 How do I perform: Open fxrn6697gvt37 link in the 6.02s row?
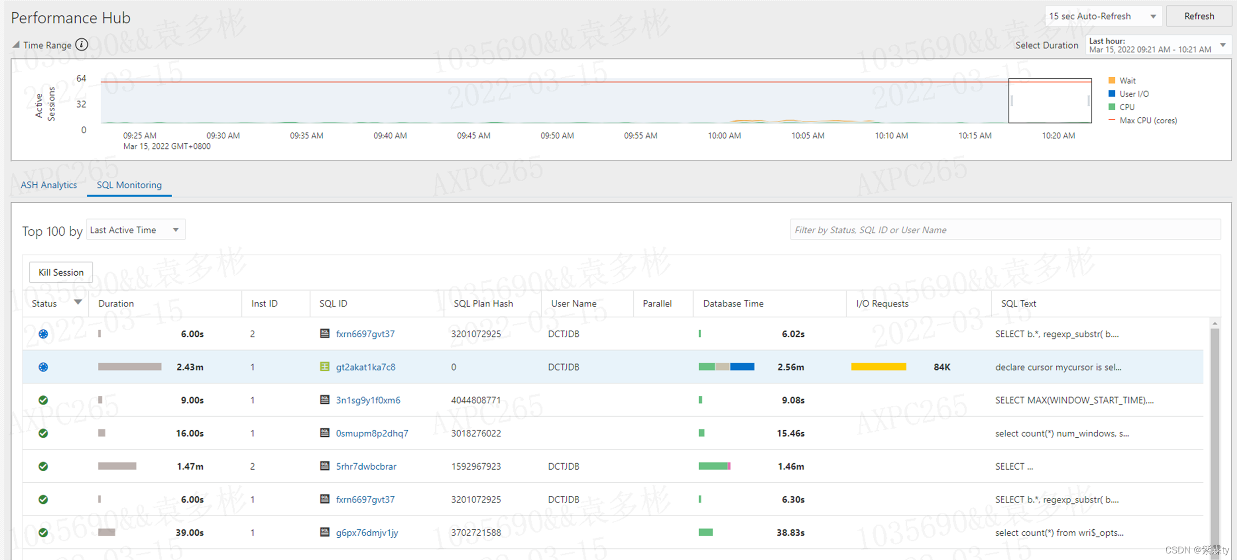pos(365,334)
